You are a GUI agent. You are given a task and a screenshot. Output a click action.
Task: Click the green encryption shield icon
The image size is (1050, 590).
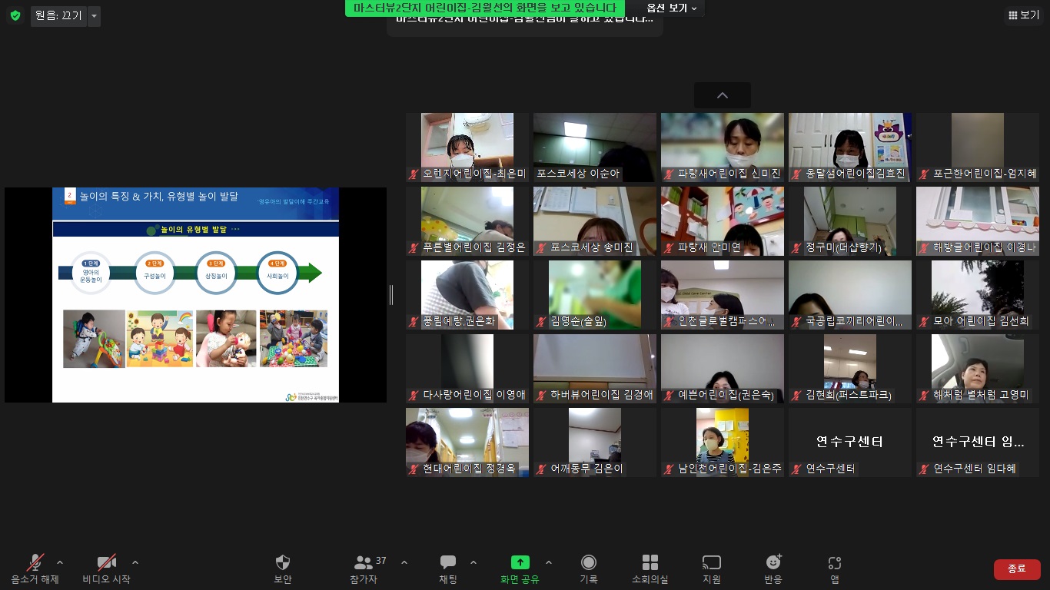pos(15,15)
